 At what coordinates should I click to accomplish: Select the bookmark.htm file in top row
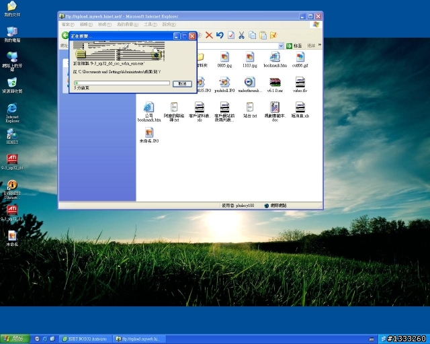275,60
